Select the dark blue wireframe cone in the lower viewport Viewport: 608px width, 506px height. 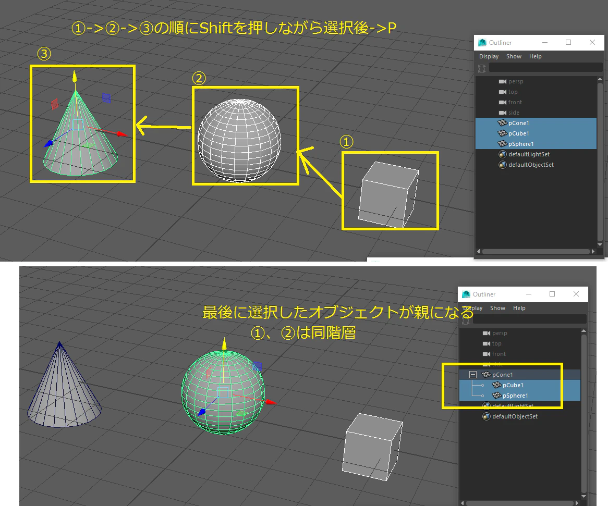[x=64, y=385]
